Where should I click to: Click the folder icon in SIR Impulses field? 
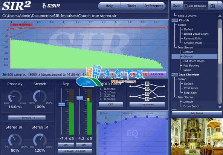point(186,6)
